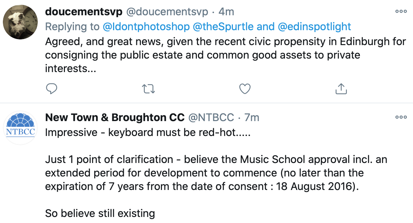
Task: Click the @NTBCC handle
Action: (x=211, y=118)
